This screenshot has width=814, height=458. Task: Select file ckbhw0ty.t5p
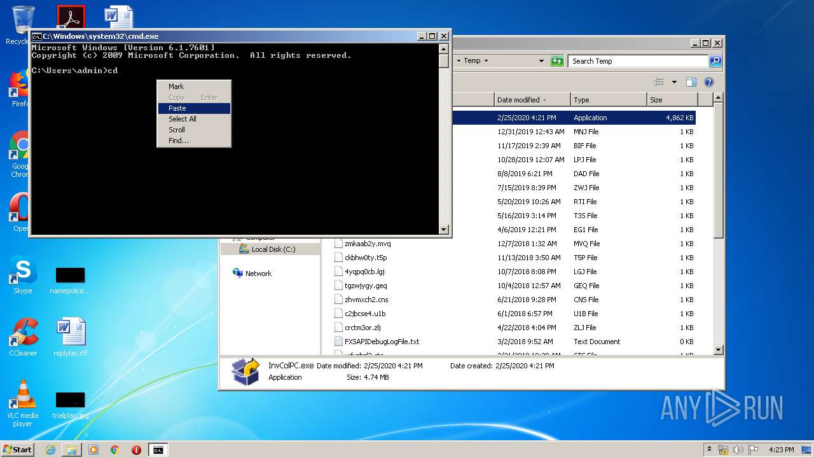tap(366, 258)
